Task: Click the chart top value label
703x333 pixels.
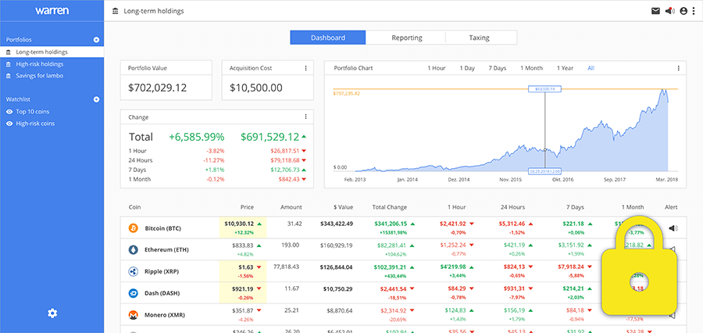Action: [544, 89]
